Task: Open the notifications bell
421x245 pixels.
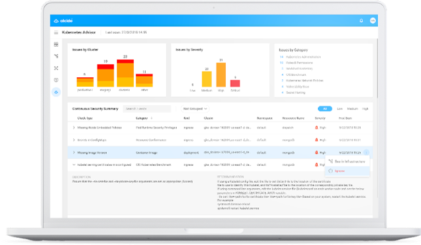Action: (x=362, y=20)
